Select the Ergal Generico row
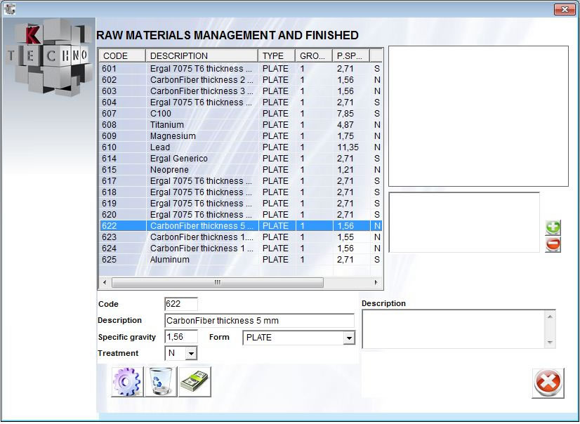This screenshot has width=580, height=424. [x=241, y=159]
